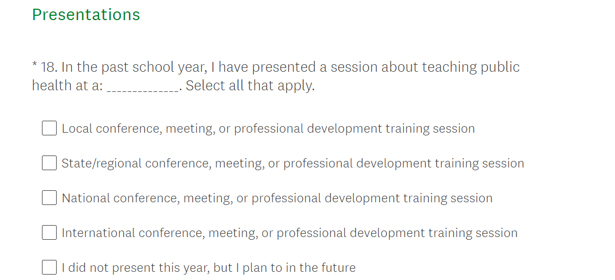Click the International conference option label
The image size is (615, 280).
click(289, 233)
